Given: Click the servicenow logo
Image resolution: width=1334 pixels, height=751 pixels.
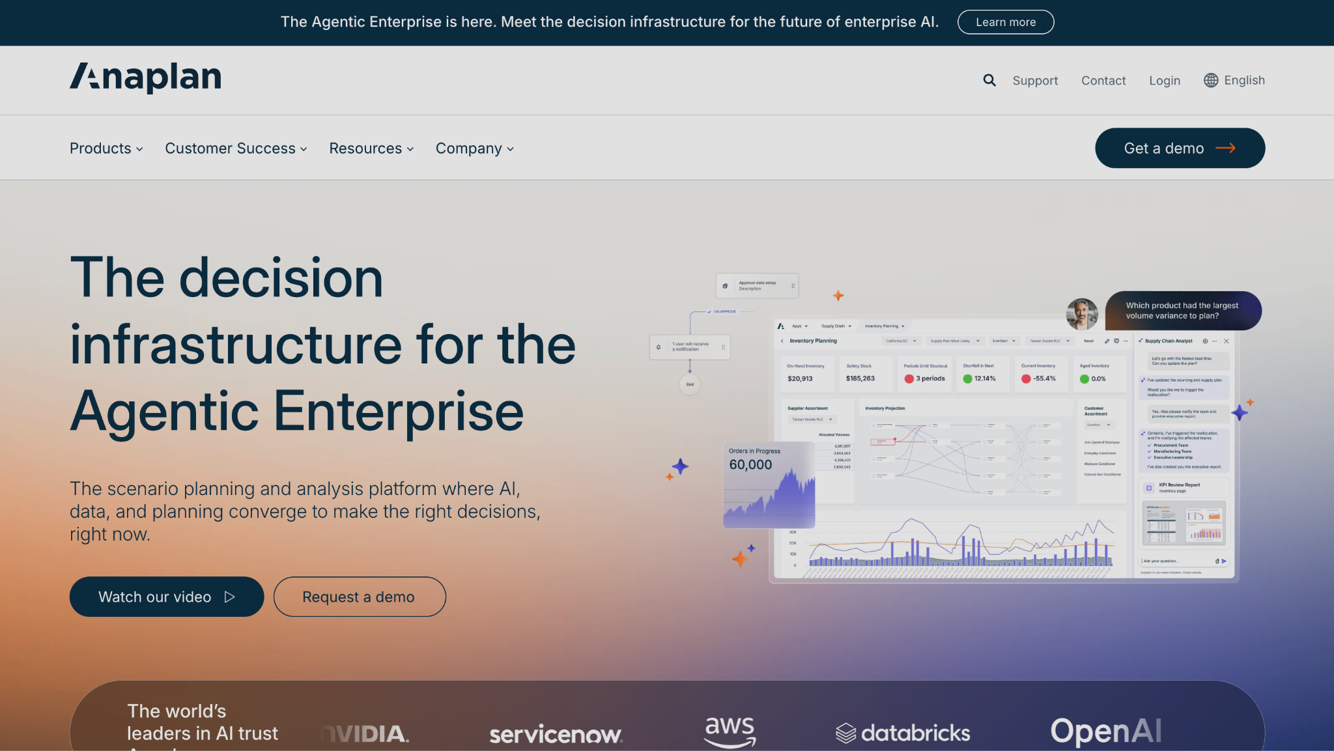Looking at the screenshot, I should click(556, 734).
